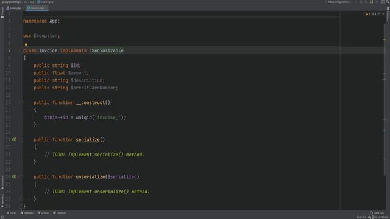Click the 'invoice_' string literal
The width and height of the screenshot is (390, 219).
click(107, 117)
